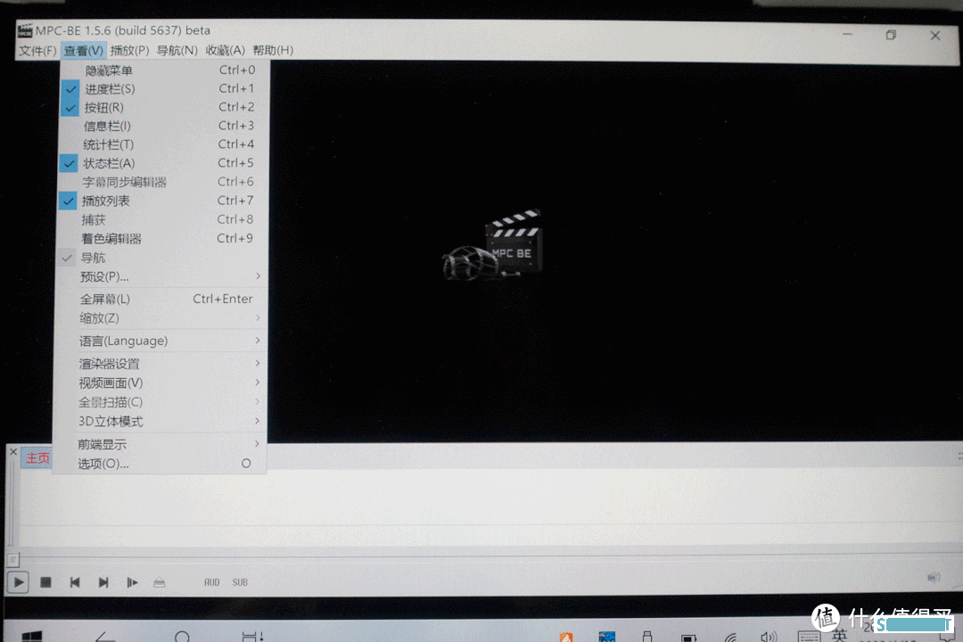Viewport: 963px width, 642px height.
Task: Expand 渲染器设置 submenu
Action: click(160, 364)
